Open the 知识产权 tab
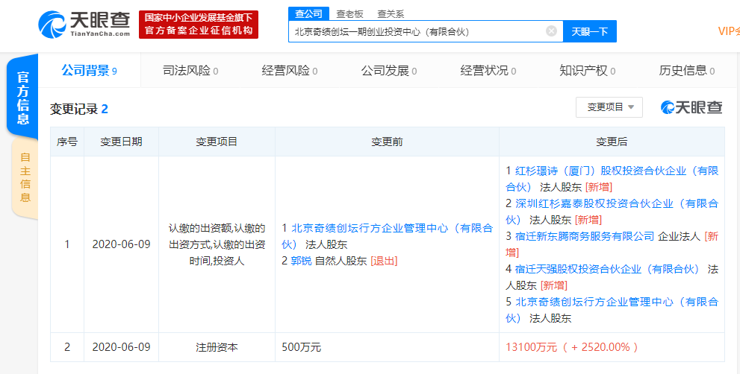Viewport: 740px width, 374px height. pyautogui.click(x=588, y=71)
